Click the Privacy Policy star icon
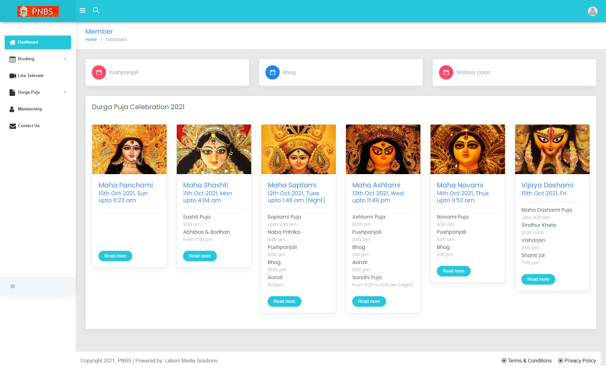The height and width of the screenshot is (370, 606). 560,361
